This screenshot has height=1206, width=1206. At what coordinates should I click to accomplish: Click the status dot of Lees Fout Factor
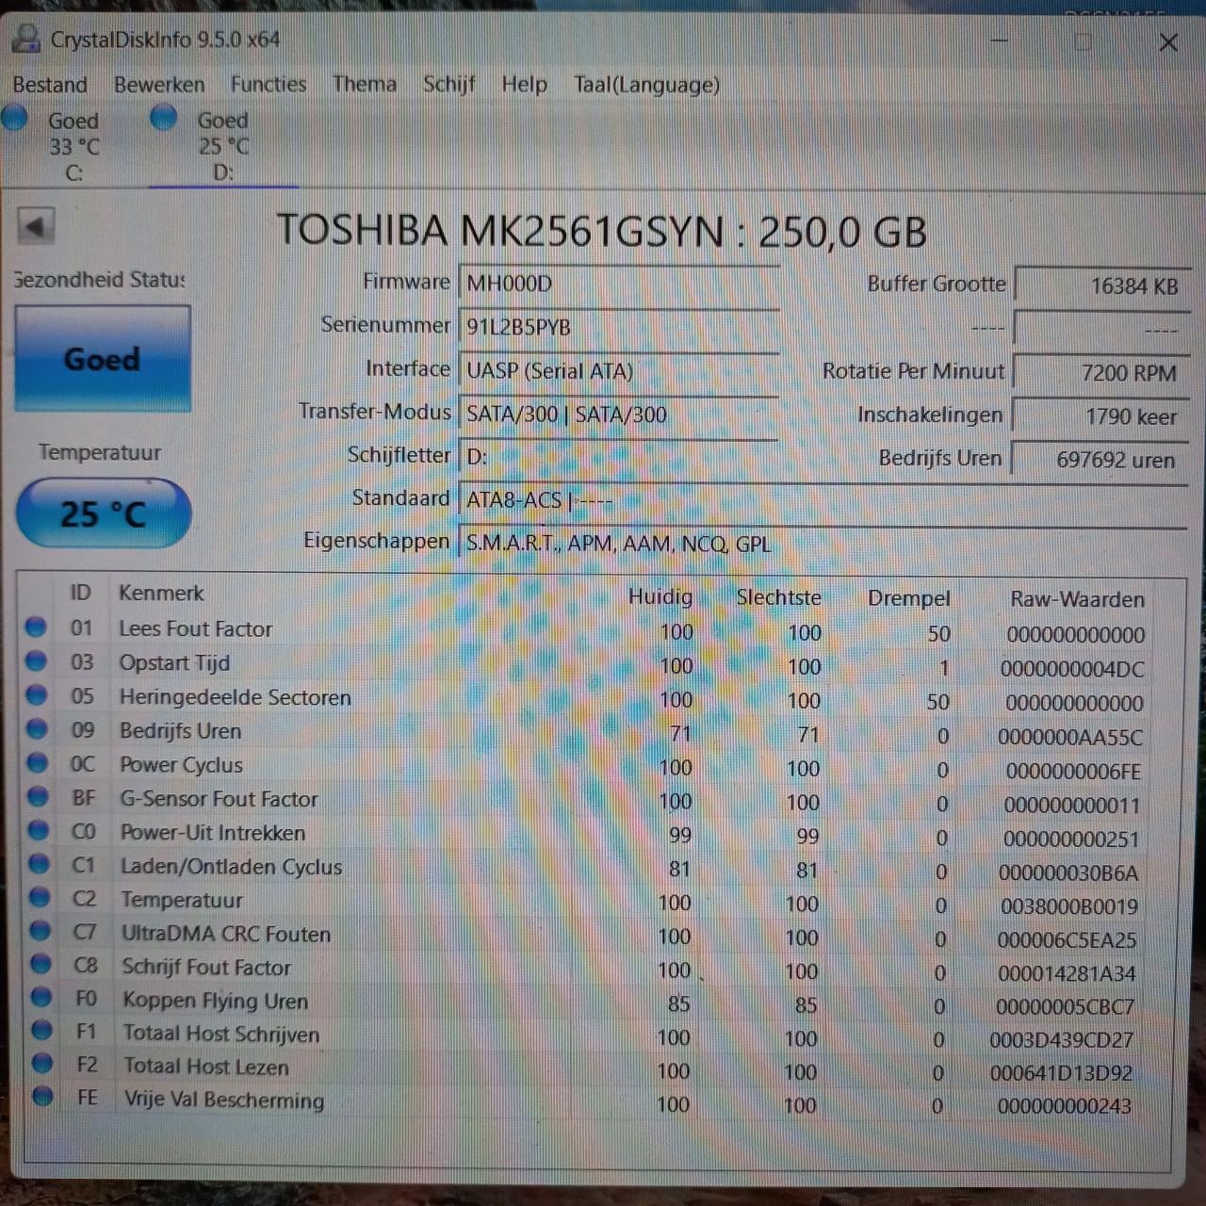point(36,627)
